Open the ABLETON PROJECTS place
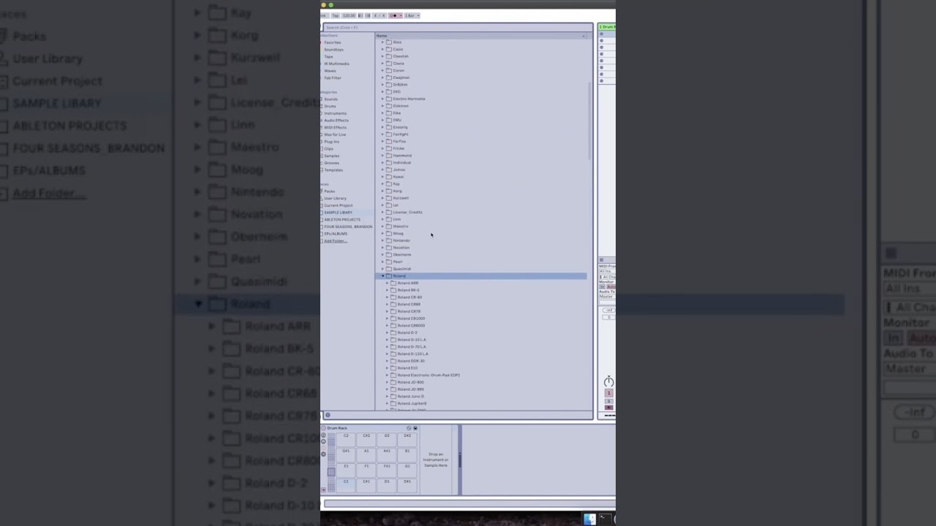 click(x=342, y=220)
